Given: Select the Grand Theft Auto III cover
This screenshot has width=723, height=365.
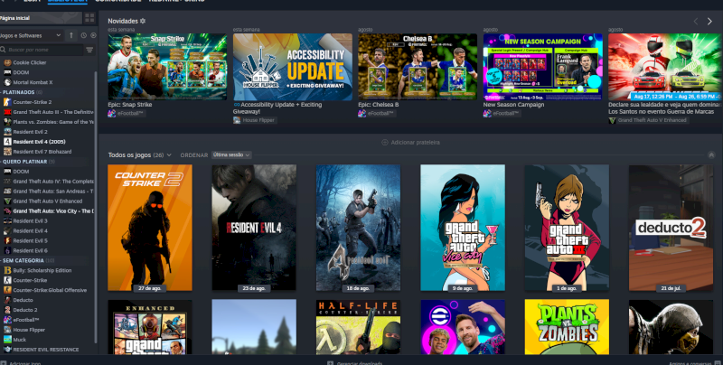Looking at the screenshot, I should pos(567,228).
